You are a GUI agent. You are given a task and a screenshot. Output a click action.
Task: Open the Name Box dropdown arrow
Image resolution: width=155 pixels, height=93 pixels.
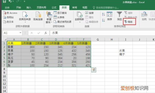[20, 33]
